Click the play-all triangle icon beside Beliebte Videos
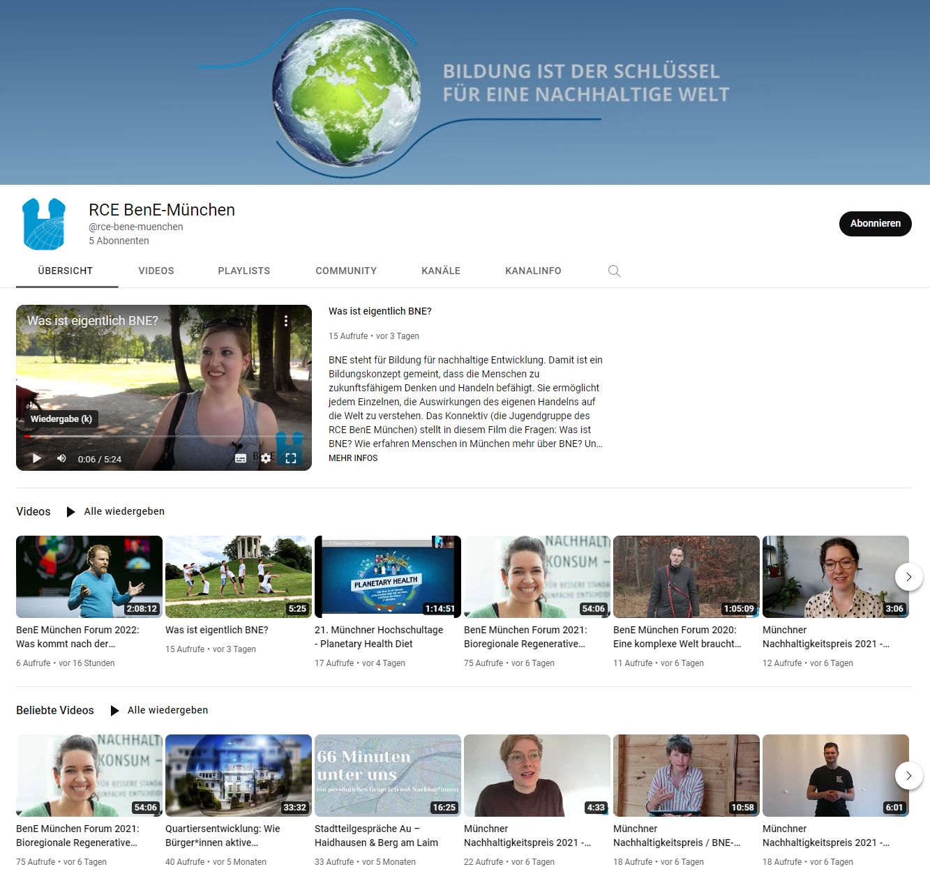This screenshot has height=883, width=930. click(114, 710)
